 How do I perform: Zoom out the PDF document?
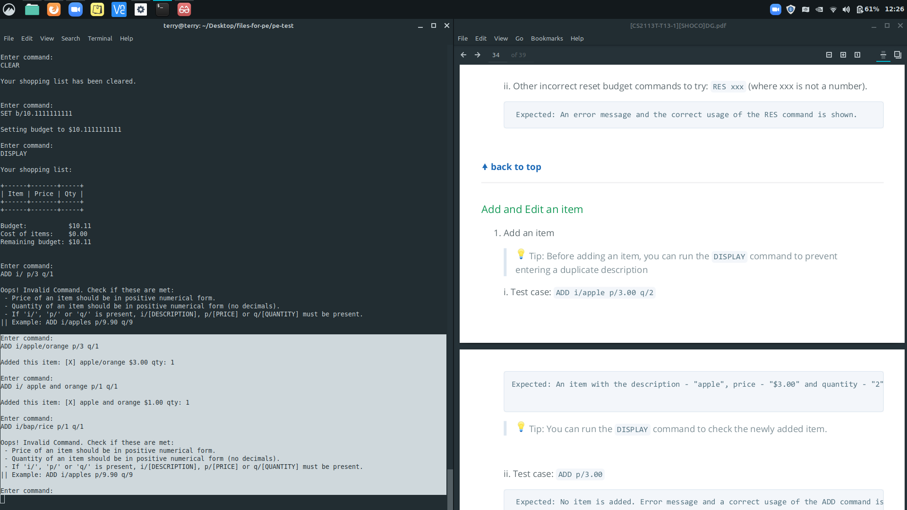[829, 55]
